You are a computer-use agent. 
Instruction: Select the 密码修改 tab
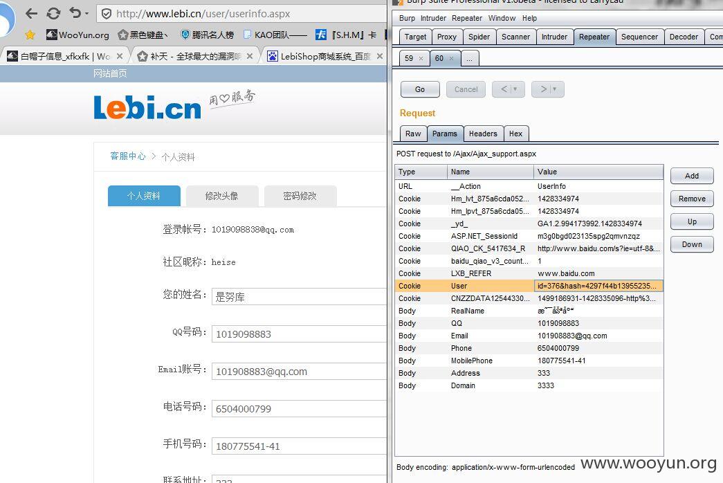300,196
